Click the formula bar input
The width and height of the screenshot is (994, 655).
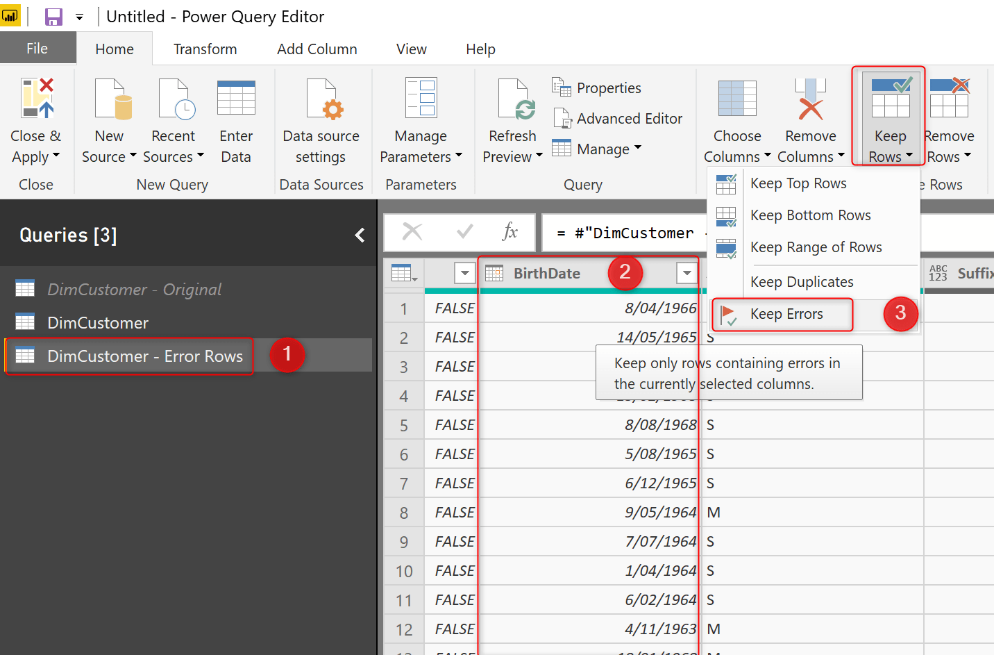pyautogui.click(x=625, y=233)
